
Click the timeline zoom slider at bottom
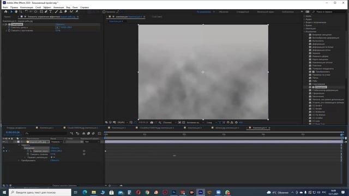click(113, 185)
